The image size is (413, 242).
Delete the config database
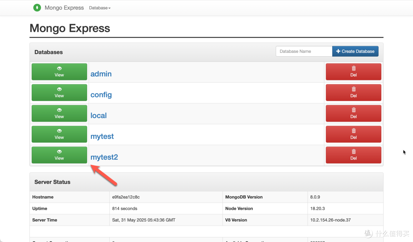pyautogui.click(x=353, y=93)
